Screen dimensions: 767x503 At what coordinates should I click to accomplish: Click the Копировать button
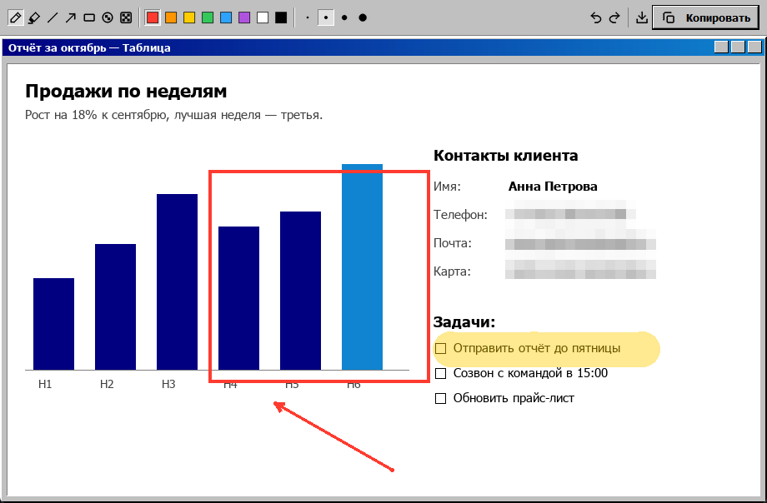pos(706,18)
